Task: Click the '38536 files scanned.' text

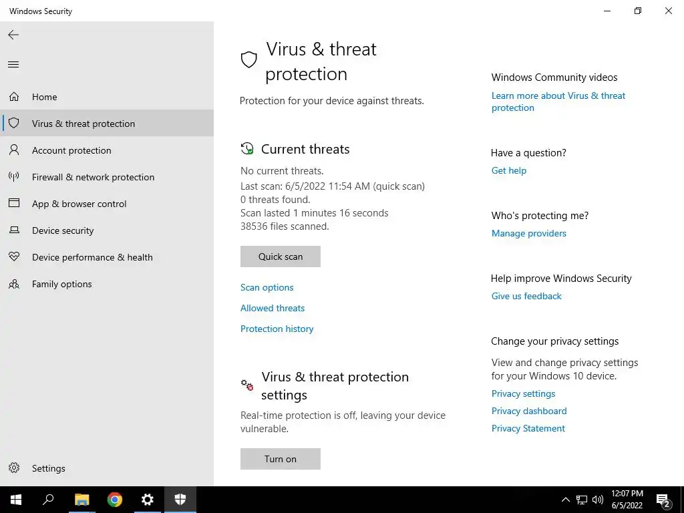Action: [x=285, y=226]
